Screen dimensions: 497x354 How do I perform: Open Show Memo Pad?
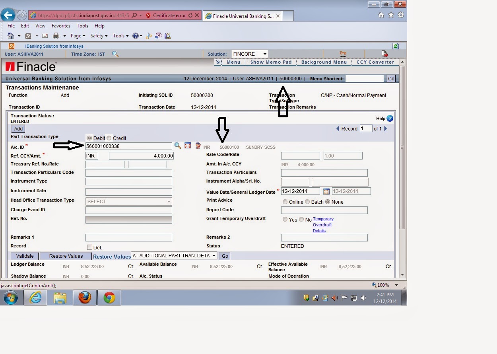(270, 62)
